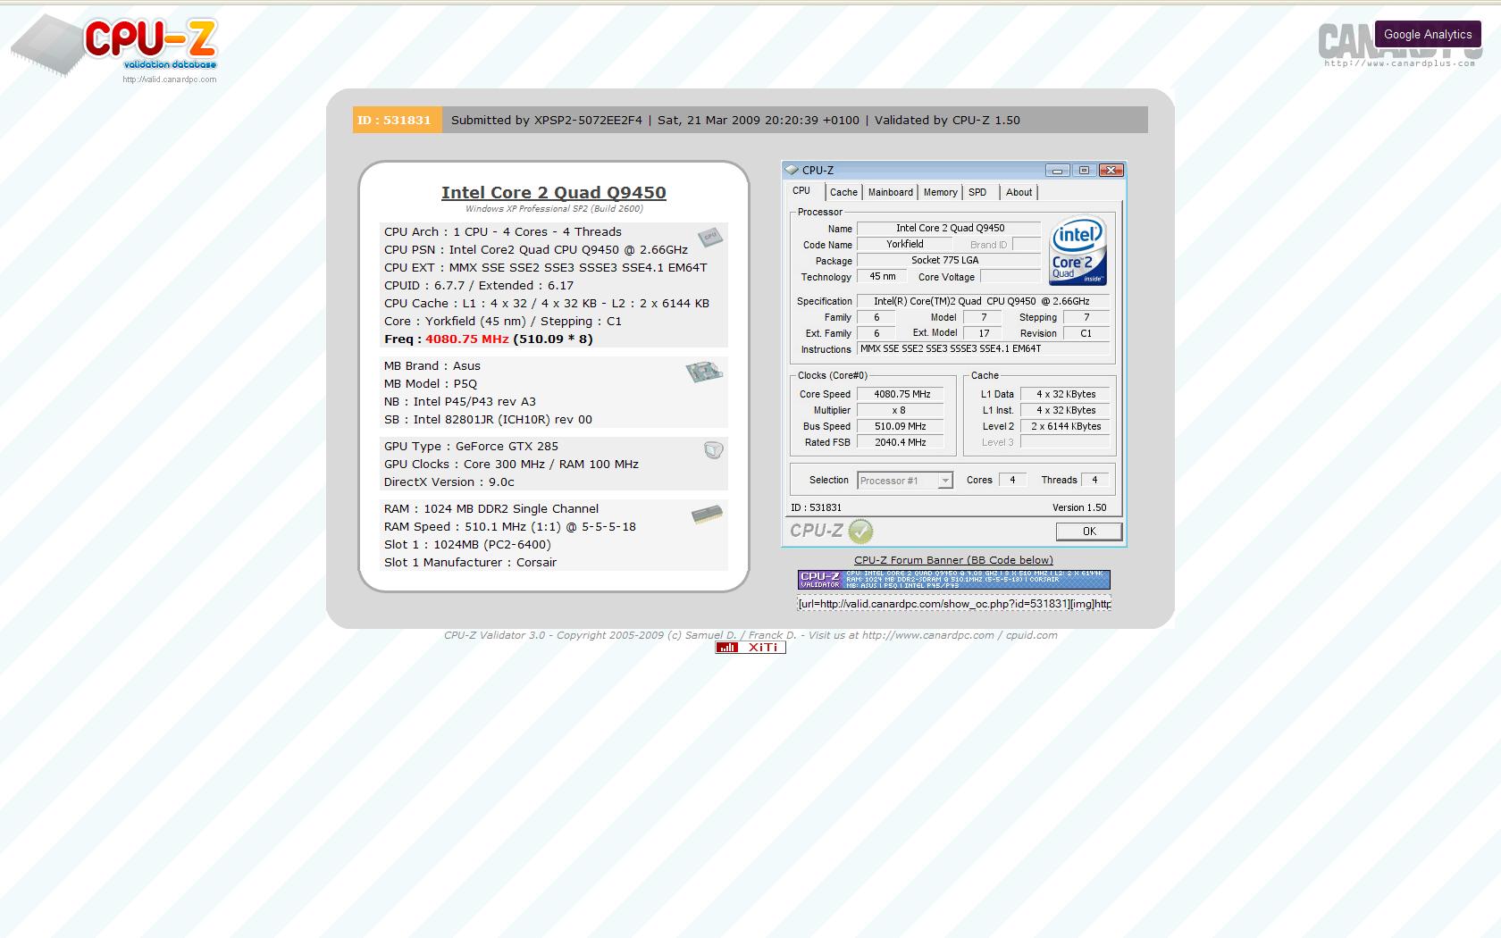Click the Package Socket 775 LGA field
This screenshot has height=938, width=1501.
tap(949, 260)
